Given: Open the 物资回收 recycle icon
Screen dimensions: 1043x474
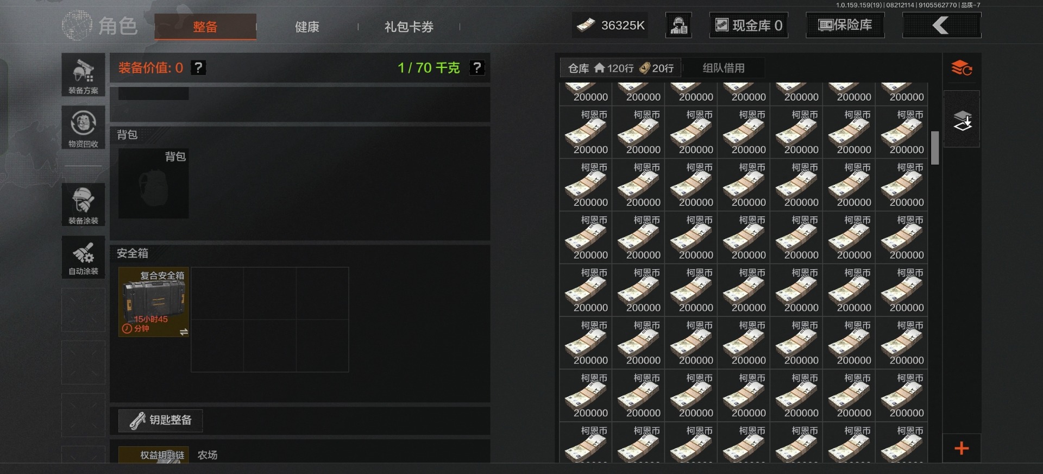Looking at the screenshot, I should click(x=83, y=128).
